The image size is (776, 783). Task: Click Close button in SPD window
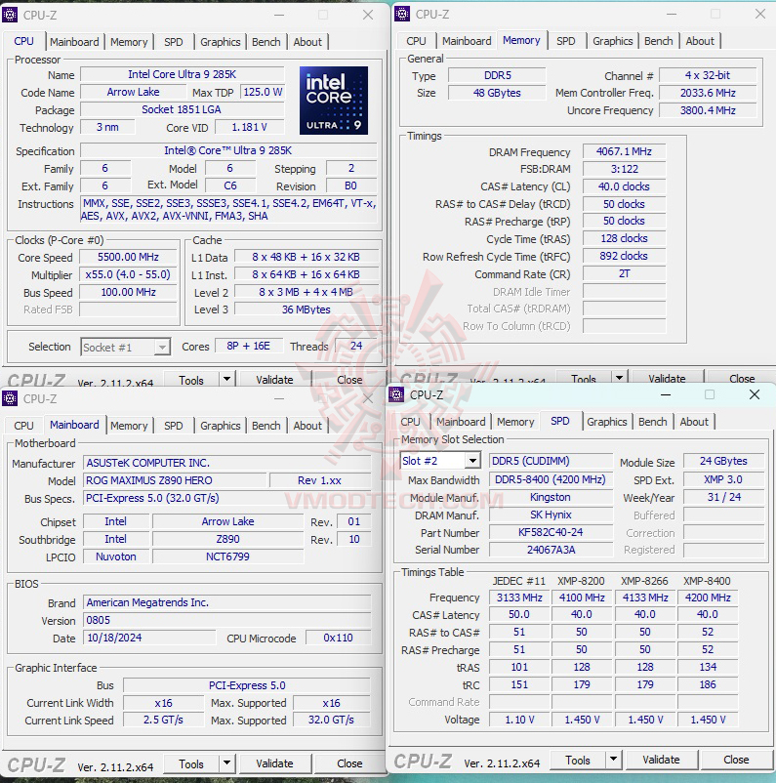(736, 760)
